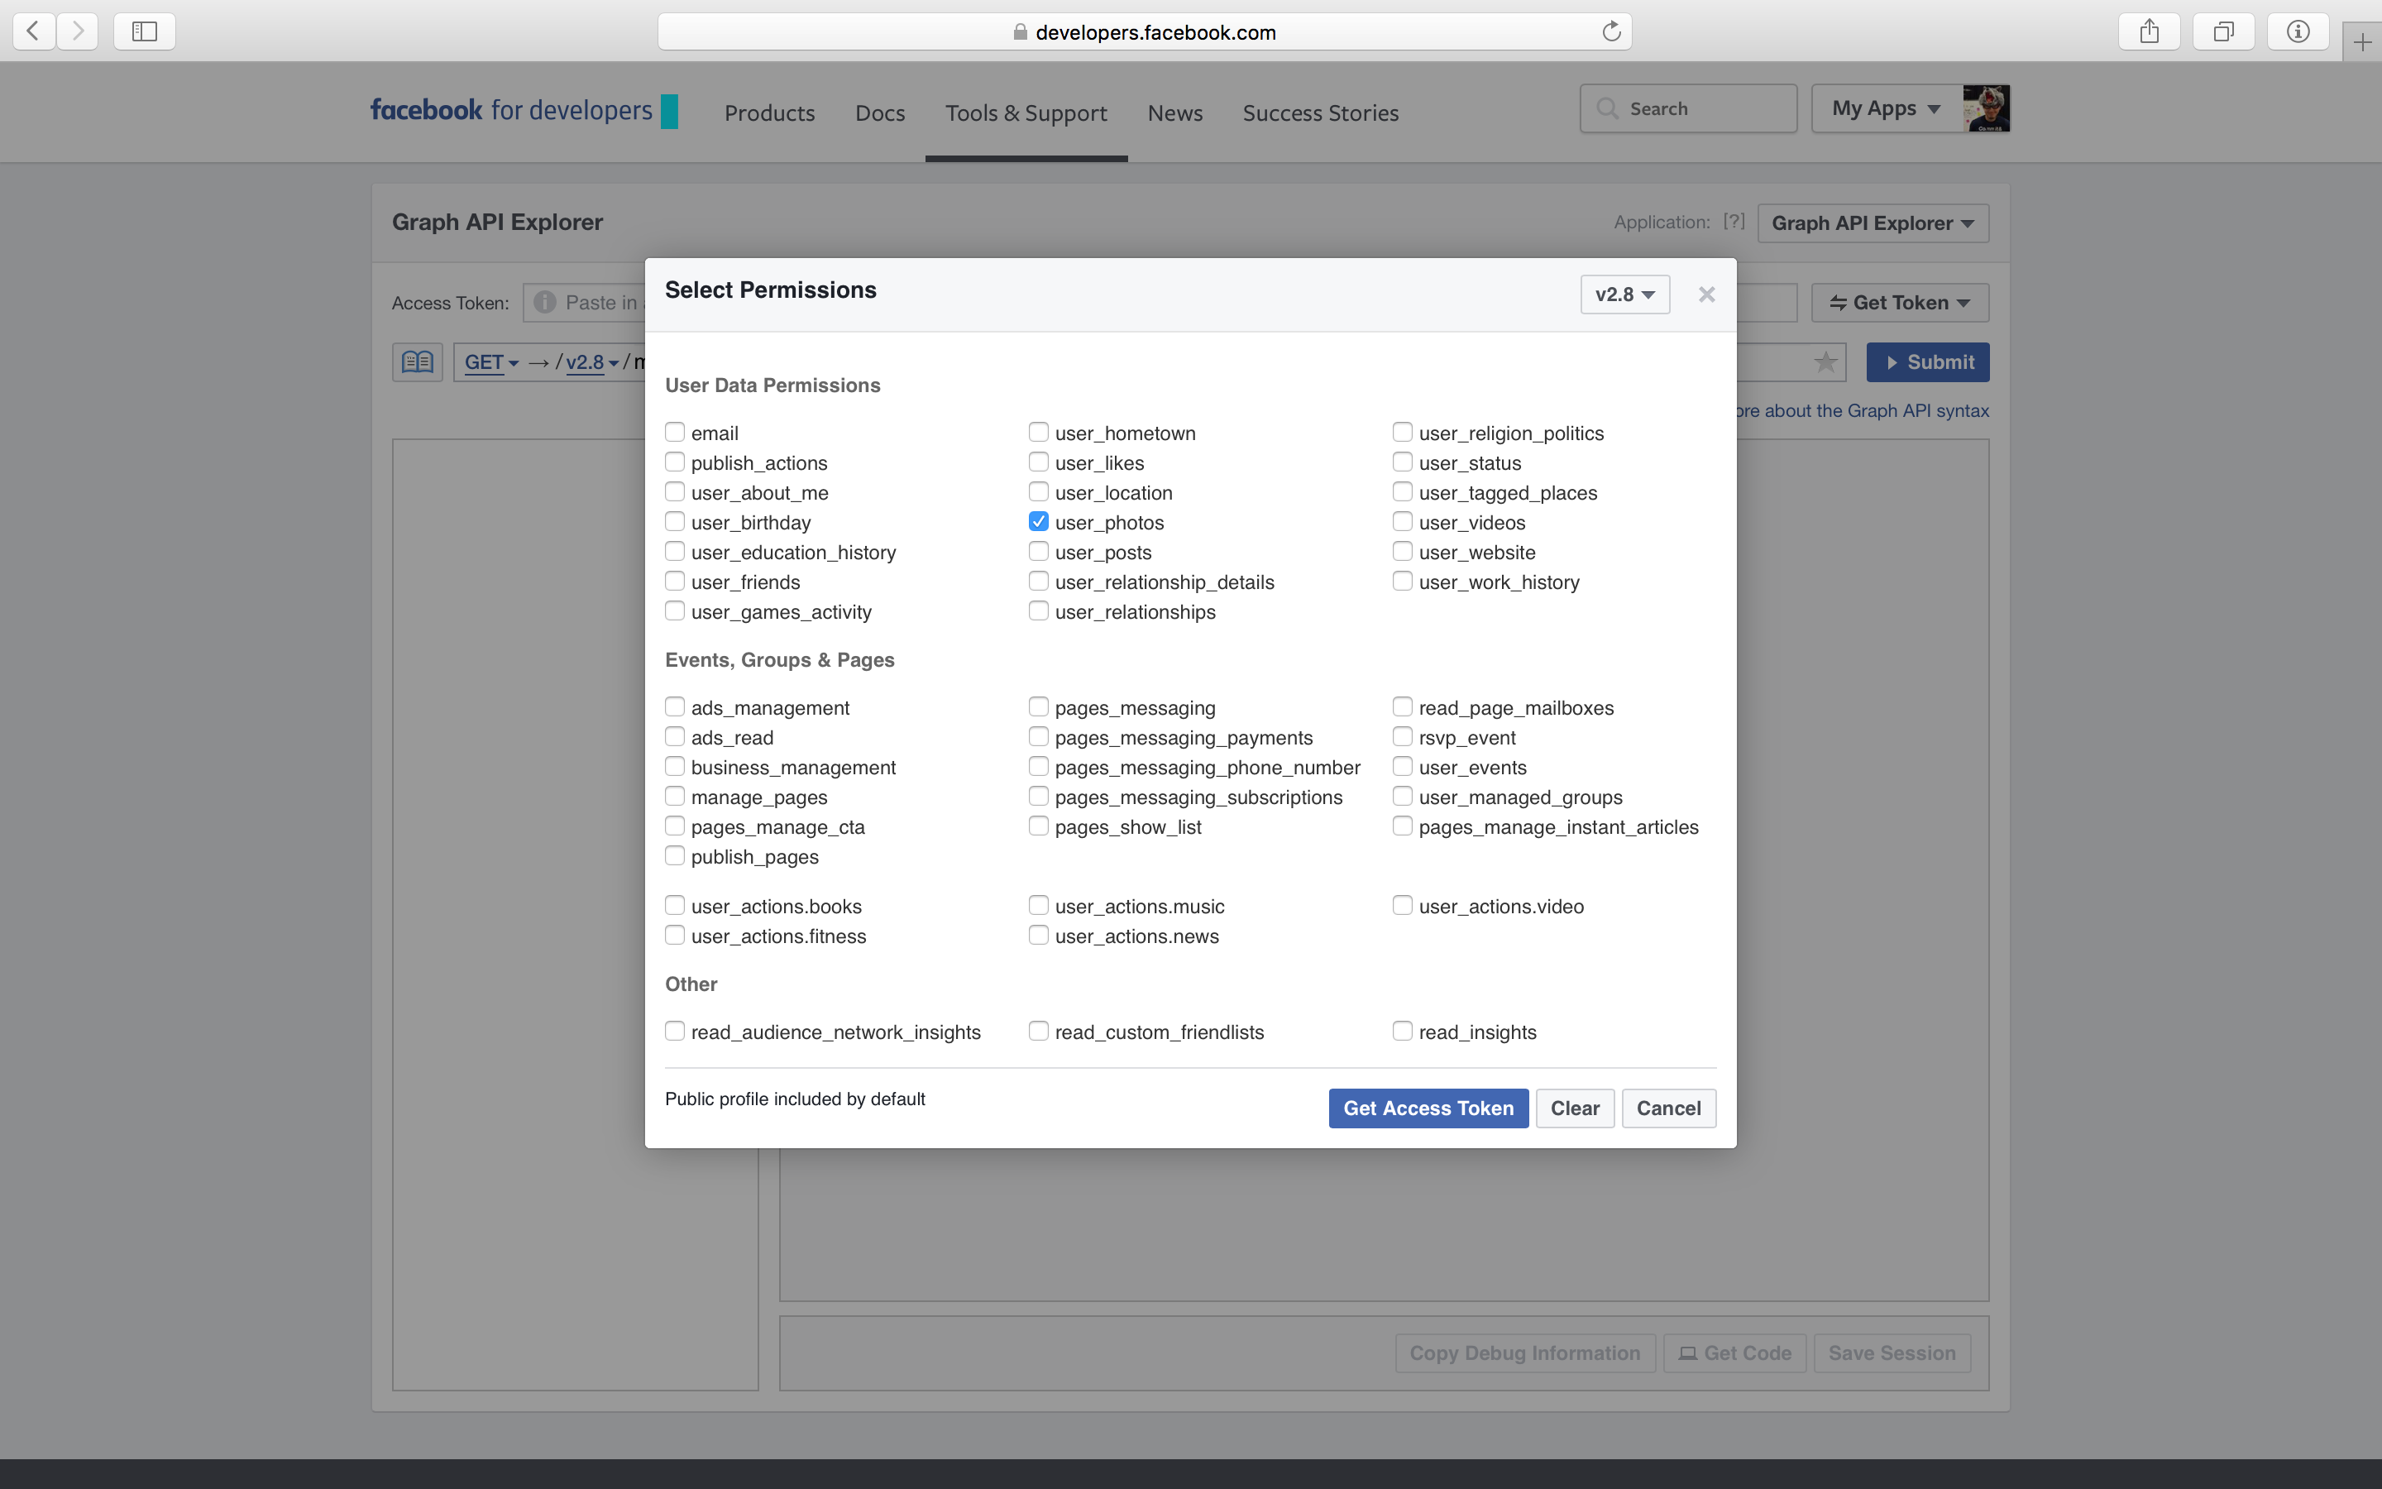The width and height of the screenshot is (2382, 1489).
Task: Check the email permission
Action: pos(674,431)
